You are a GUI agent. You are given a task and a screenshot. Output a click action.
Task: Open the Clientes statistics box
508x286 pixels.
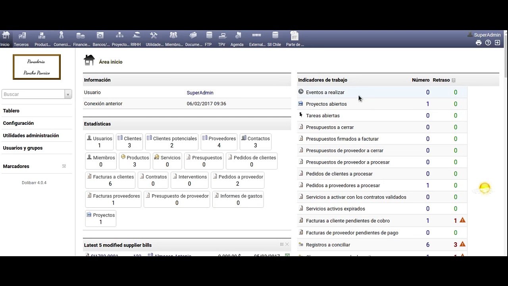[129, 142]
